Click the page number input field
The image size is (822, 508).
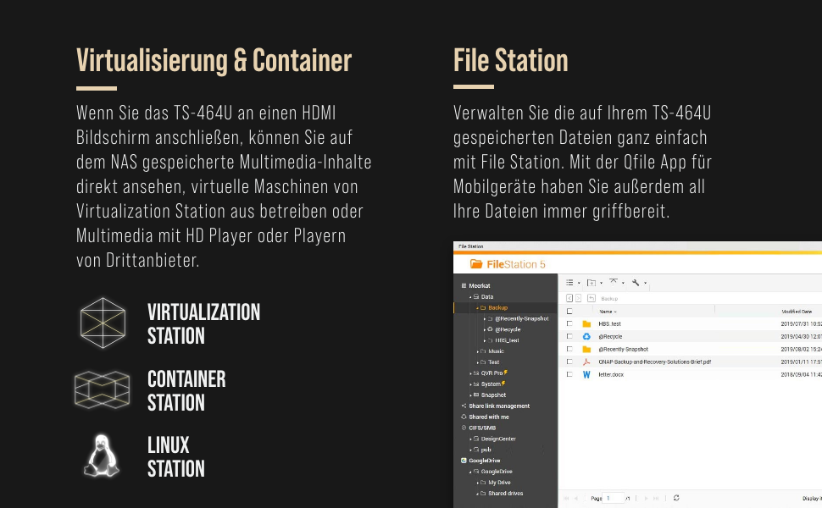tap(614, 498)
